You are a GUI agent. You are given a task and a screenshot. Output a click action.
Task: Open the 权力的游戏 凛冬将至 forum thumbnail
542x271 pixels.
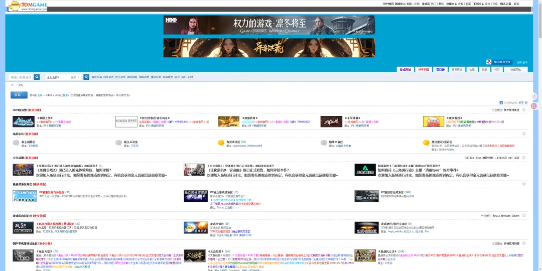coord(126,121)
